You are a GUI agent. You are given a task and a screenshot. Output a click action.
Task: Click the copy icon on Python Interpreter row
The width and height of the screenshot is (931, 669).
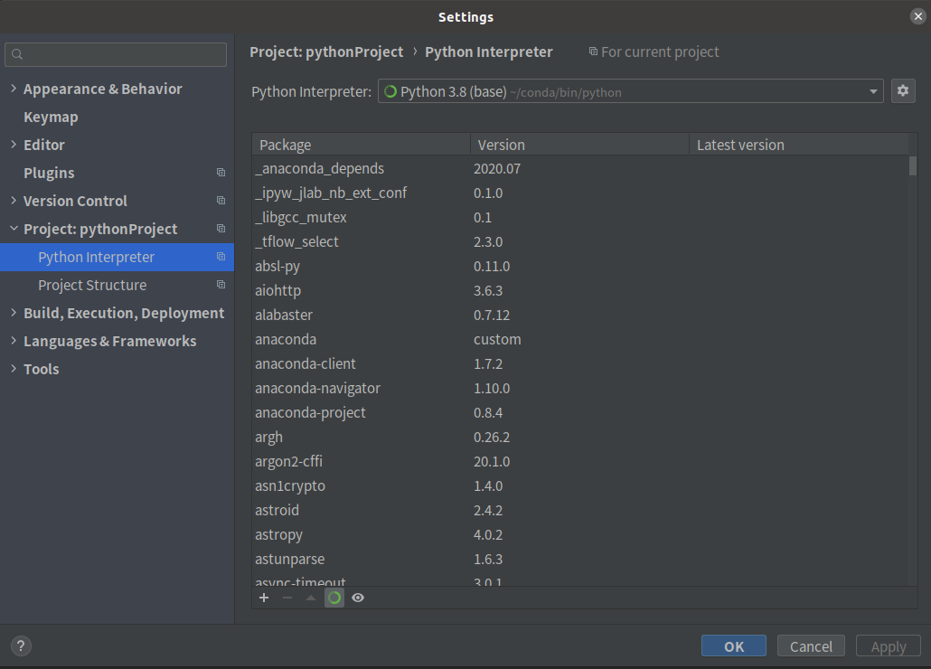click(221, 257)
